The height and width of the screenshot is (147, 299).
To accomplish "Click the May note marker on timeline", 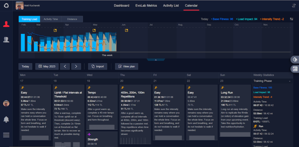I will click(x=94, y=30).
